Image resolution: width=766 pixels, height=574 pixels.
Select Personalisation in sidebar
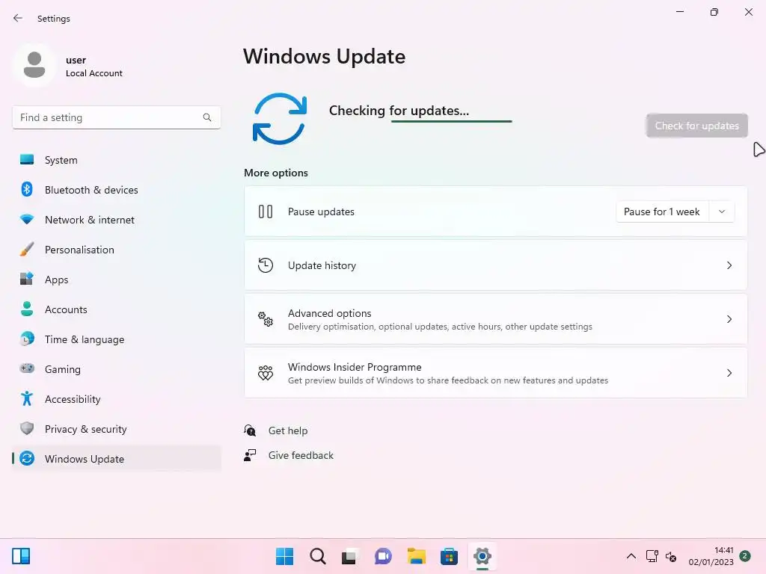point(117,250)
